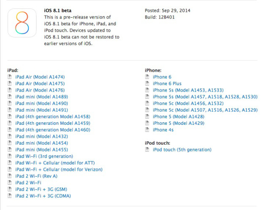Click the iOS 8 logo icon
The height and width of the screenshot is (210, 264).
pos(22,22)
